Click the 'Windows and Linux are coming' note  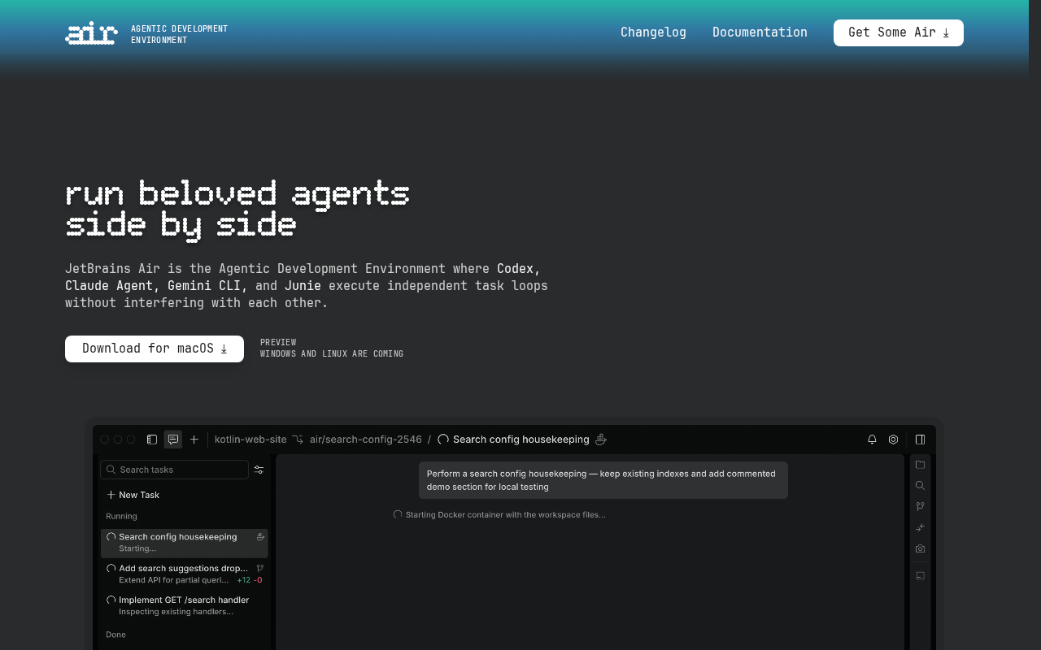332,354
